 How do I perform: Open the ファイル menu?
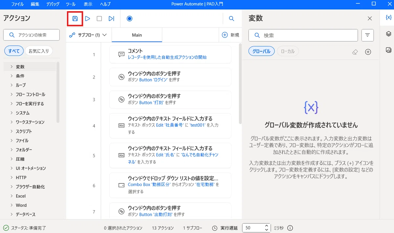tap(17, 4)
